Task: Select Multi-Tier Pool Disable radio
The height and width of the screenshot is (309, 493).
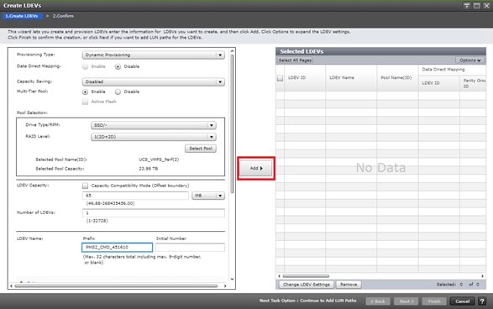Action: (x=118, y=92)
